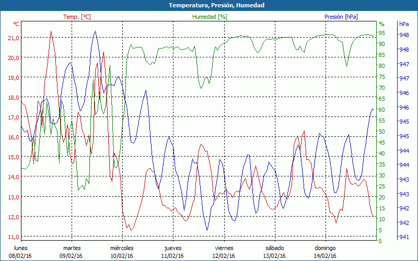Pick the miércoles 10/02/16 date label
This screenshot has height=261, width=418.
tap(122, 252)
